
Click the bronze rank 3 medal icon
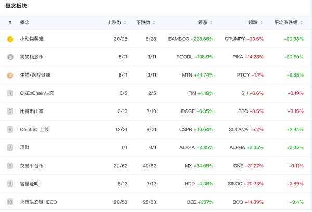pos(10,75)
